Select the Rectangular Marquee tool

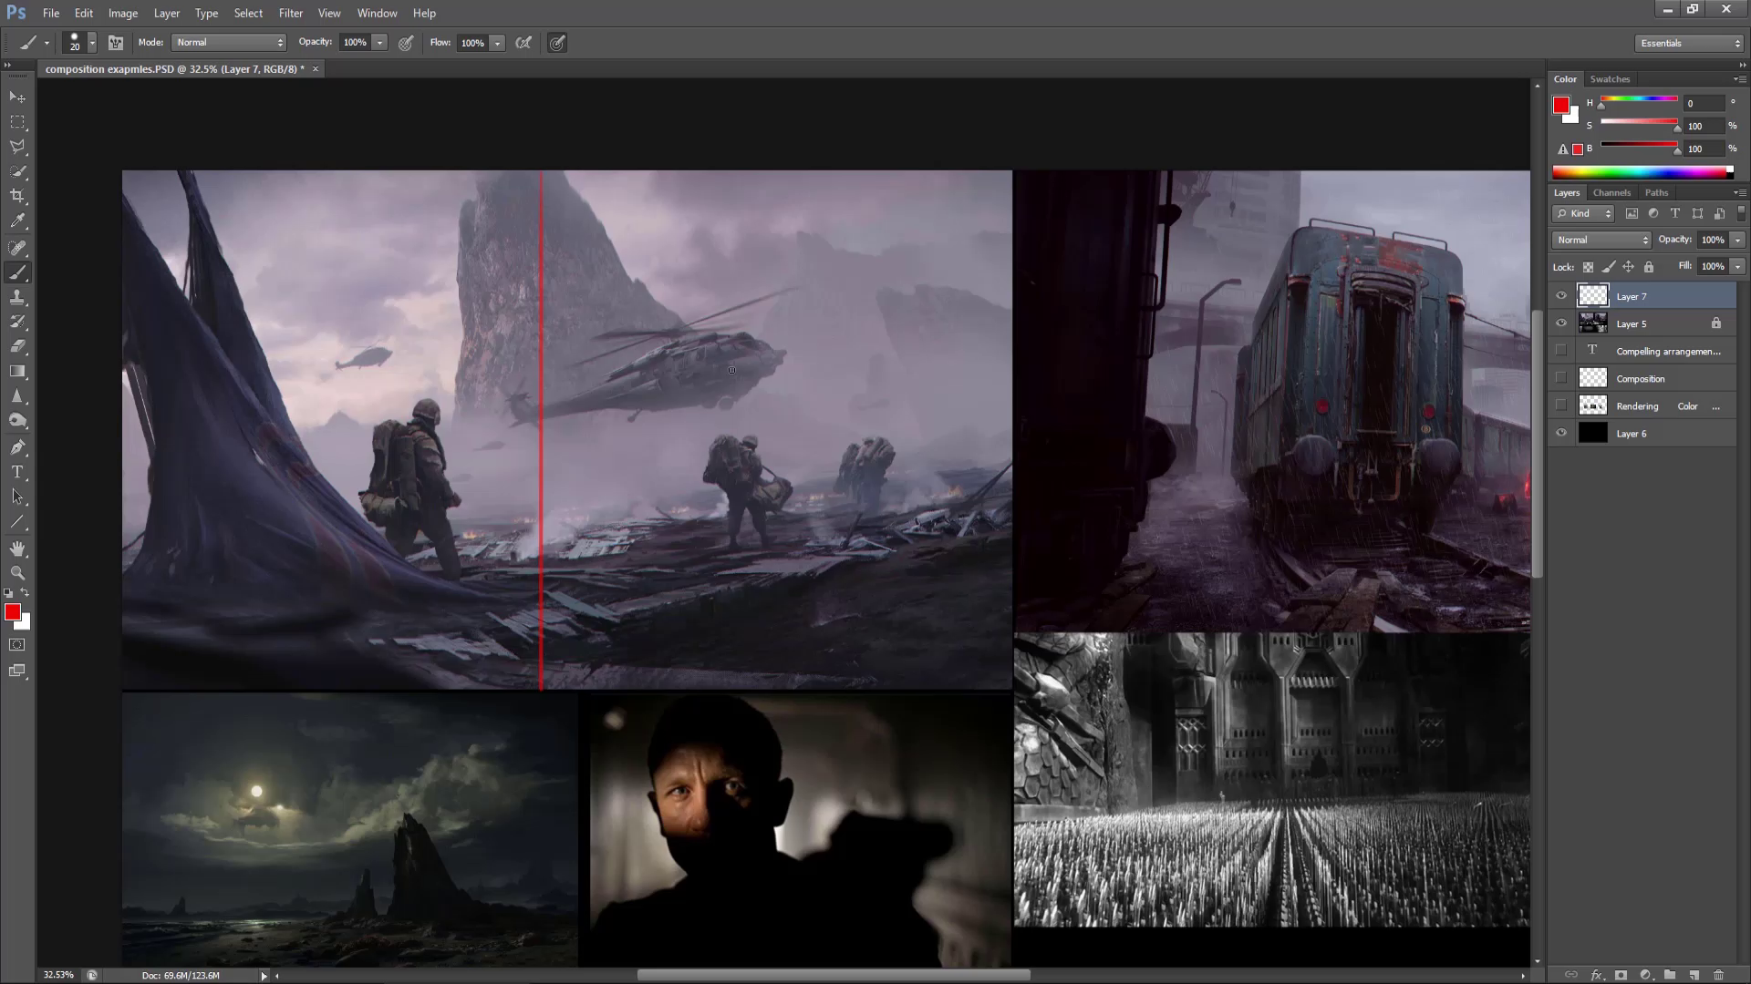(17, 121)
